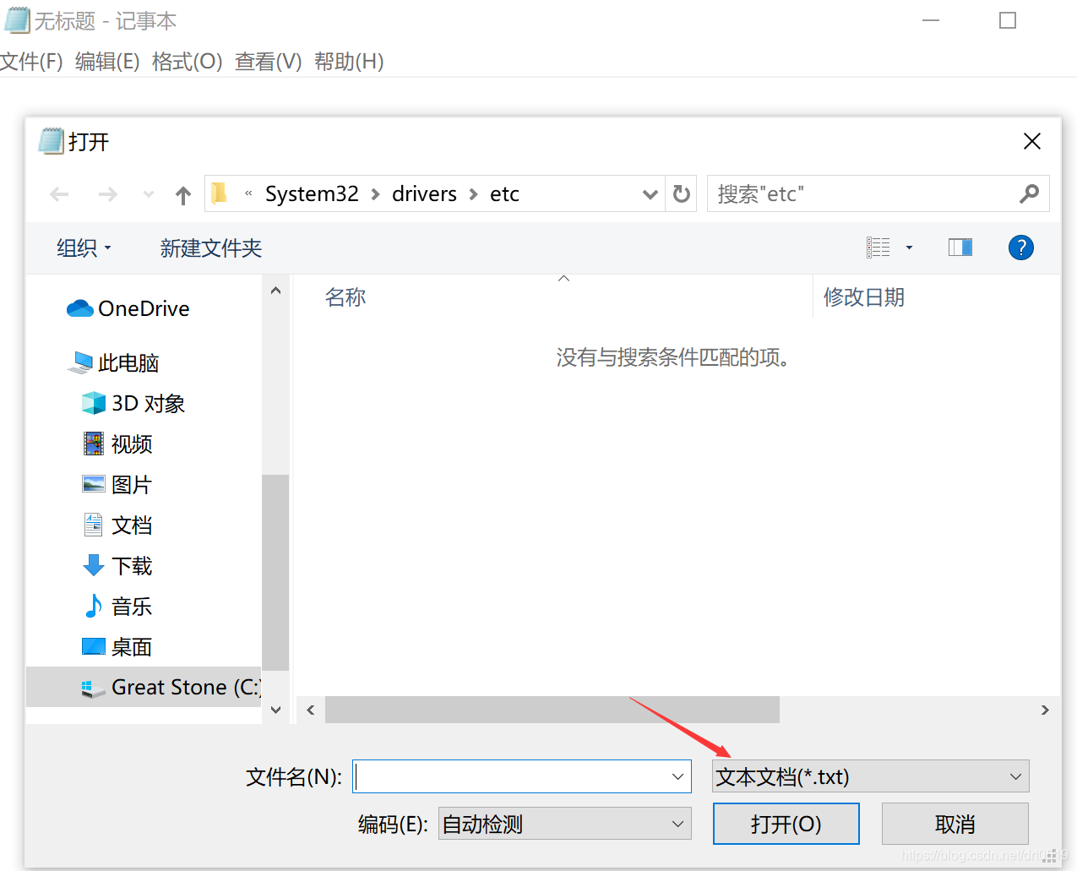Click the Back arrow in Open dialog
The height and width of the screenshot is (871, 1077).
click(59, 195)
